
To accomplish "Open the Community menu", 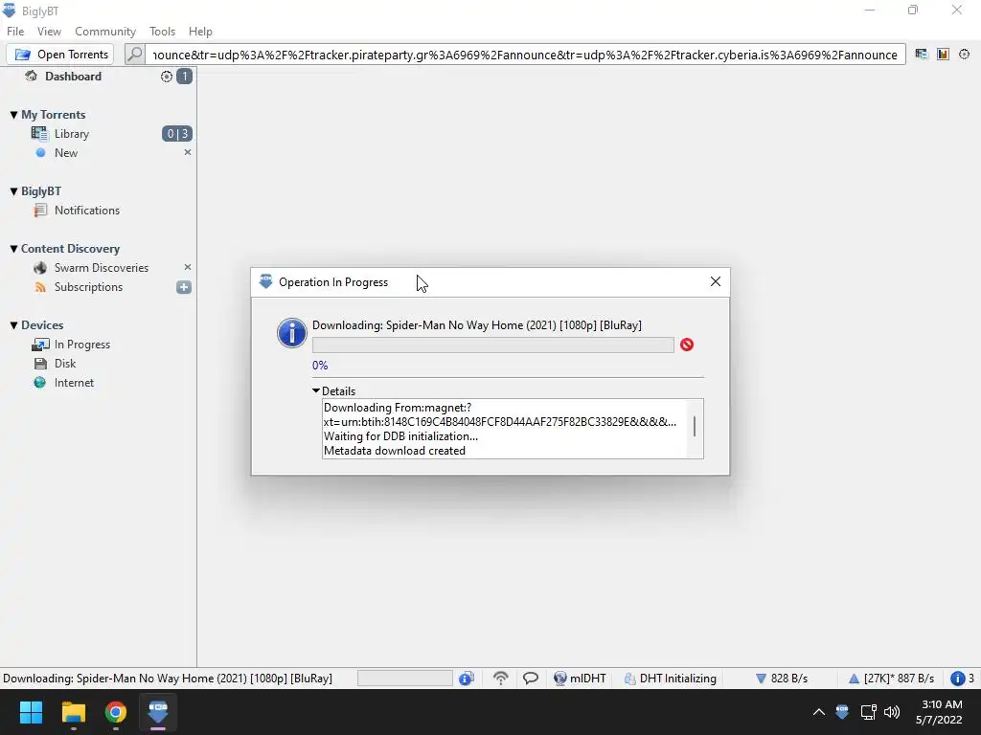I will (x=105, y=32).
